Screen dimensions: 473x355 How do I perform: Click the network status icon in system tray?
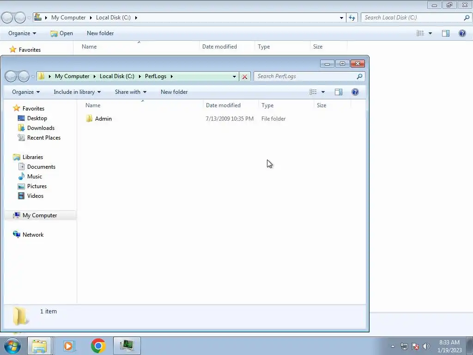tap(404, 346)
